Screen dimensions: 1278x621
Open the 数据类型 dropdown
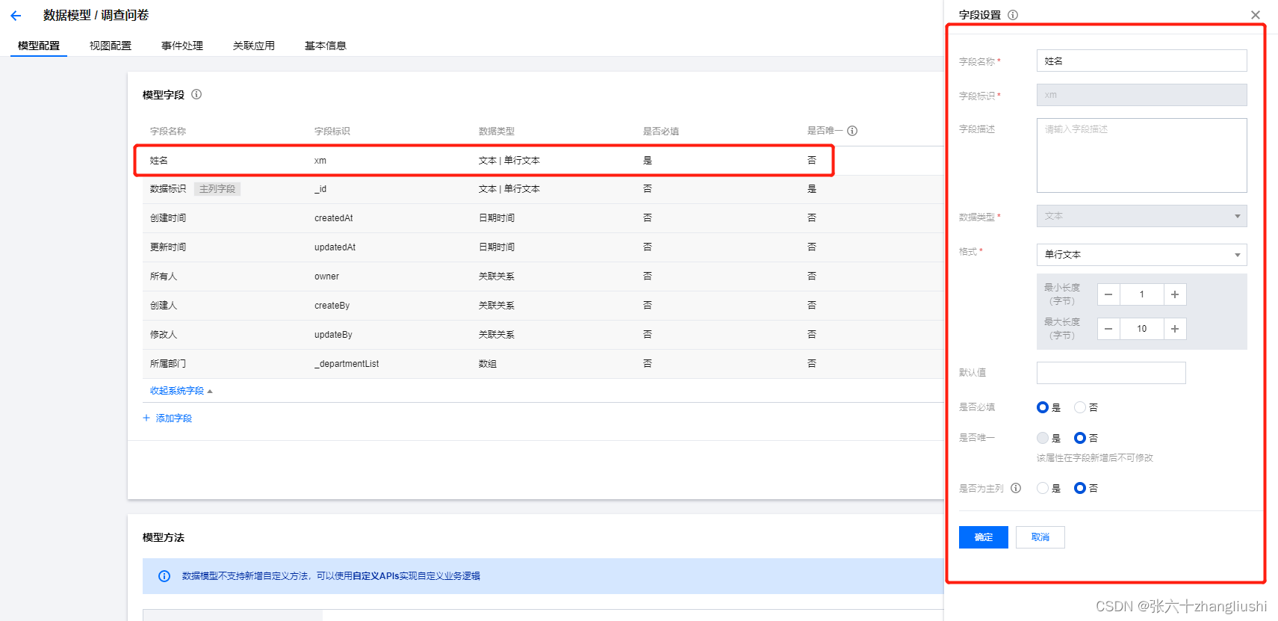click(1141, 216)
